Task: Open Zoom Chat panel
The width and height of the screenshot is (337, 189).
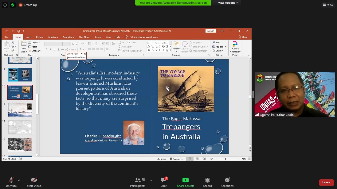Action: click(x=163, y=182)
